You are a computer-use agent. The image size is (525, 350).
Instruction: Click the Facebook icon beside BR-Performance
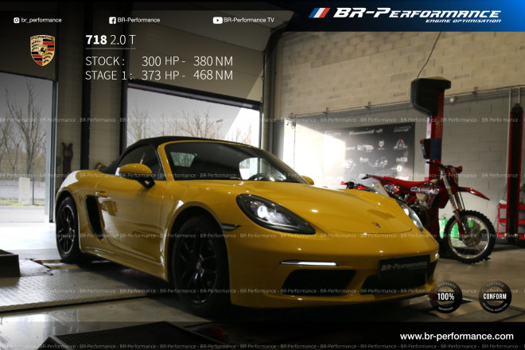click(x=112, y=20)
